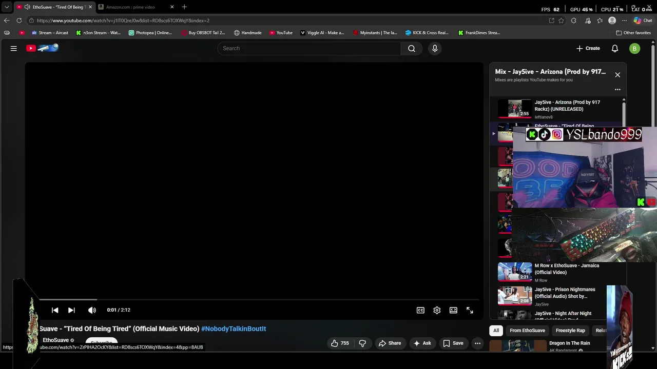The height and width of the screenshot is (369, 657).
Task: Bookmark this page with the star icon
Action: [x=561, y=20]
